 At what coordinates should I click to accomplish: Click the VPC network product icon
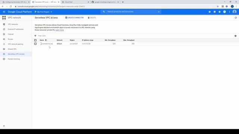(4, 17)
